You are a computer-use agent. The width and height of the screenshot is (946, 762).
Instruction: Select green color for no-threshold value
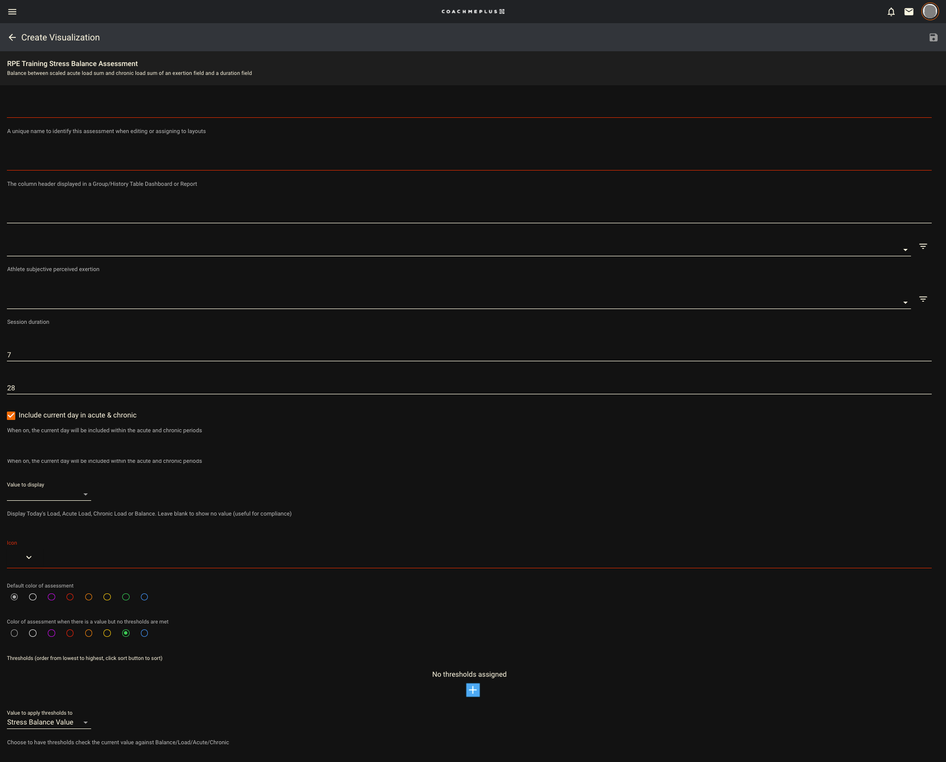click(126, 633)
